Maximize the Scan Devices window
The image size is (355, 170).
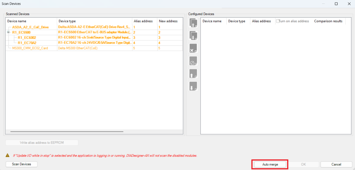(336, 4)
